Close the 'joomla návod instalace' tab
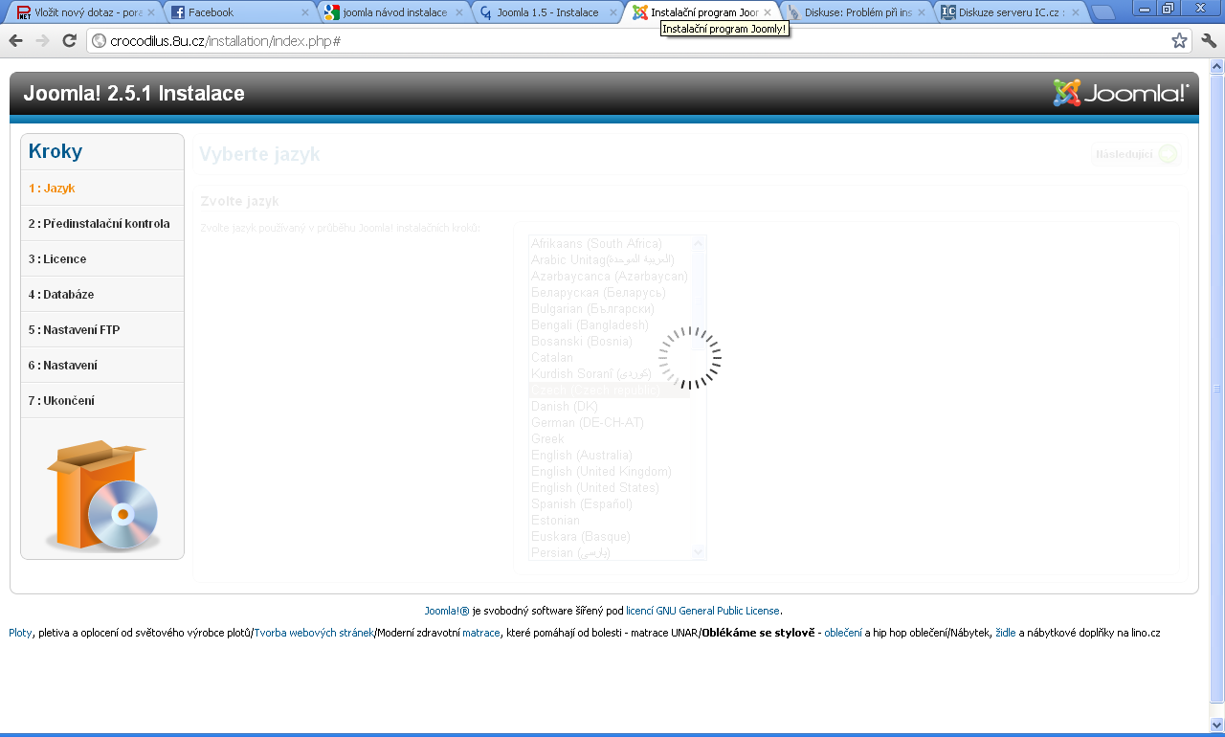 (458, 12)
